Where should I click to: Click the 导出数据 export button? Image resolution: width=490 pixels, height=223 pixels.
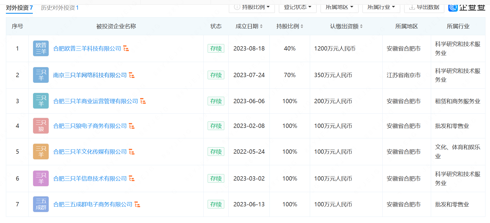pyautogui.click(x=424, y=8)
